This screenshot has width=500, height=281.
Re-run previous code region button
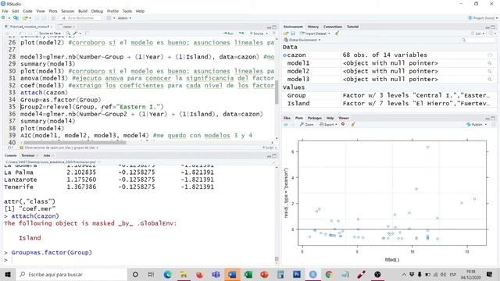click(241, 33)
